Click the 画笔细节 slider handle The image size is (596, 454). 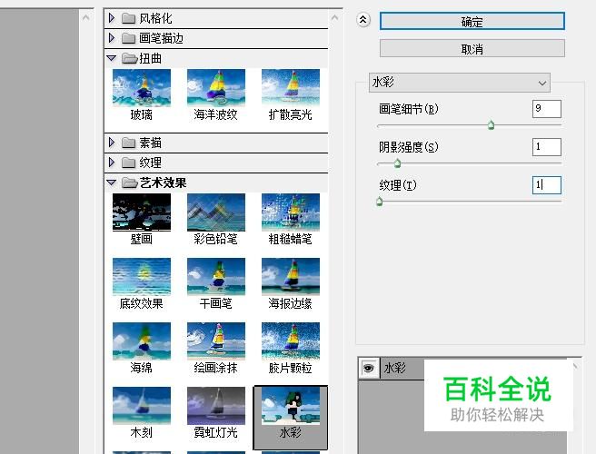tap(491, 124)
